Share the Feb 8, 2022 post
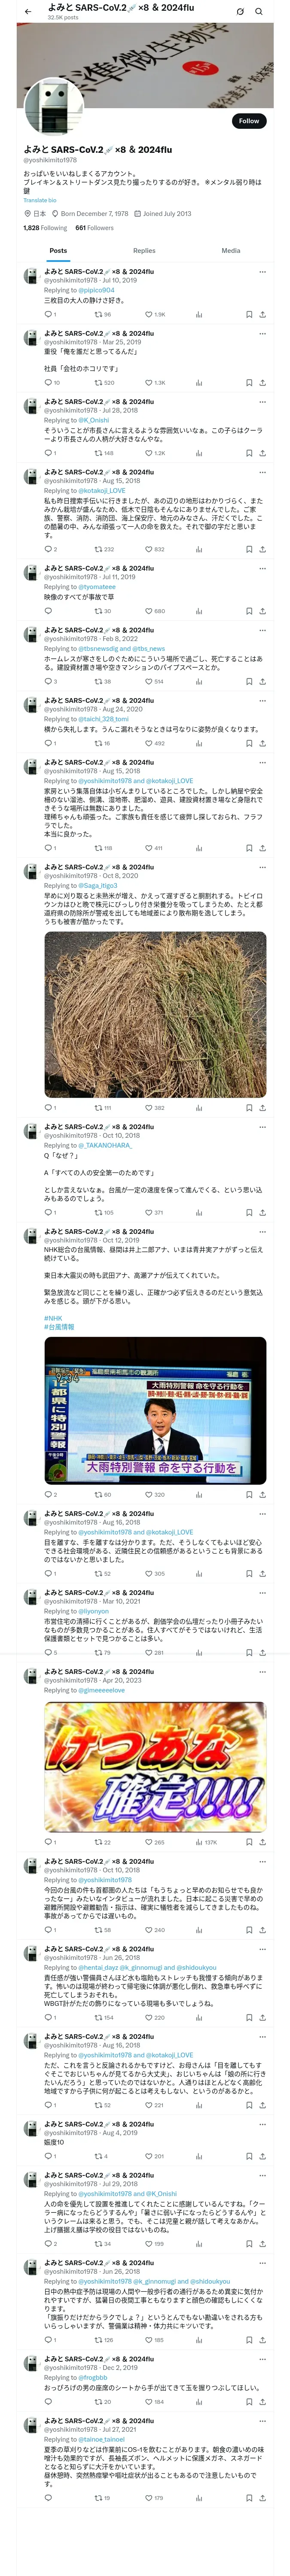The image size is (290, 2576). click(263, 681)
